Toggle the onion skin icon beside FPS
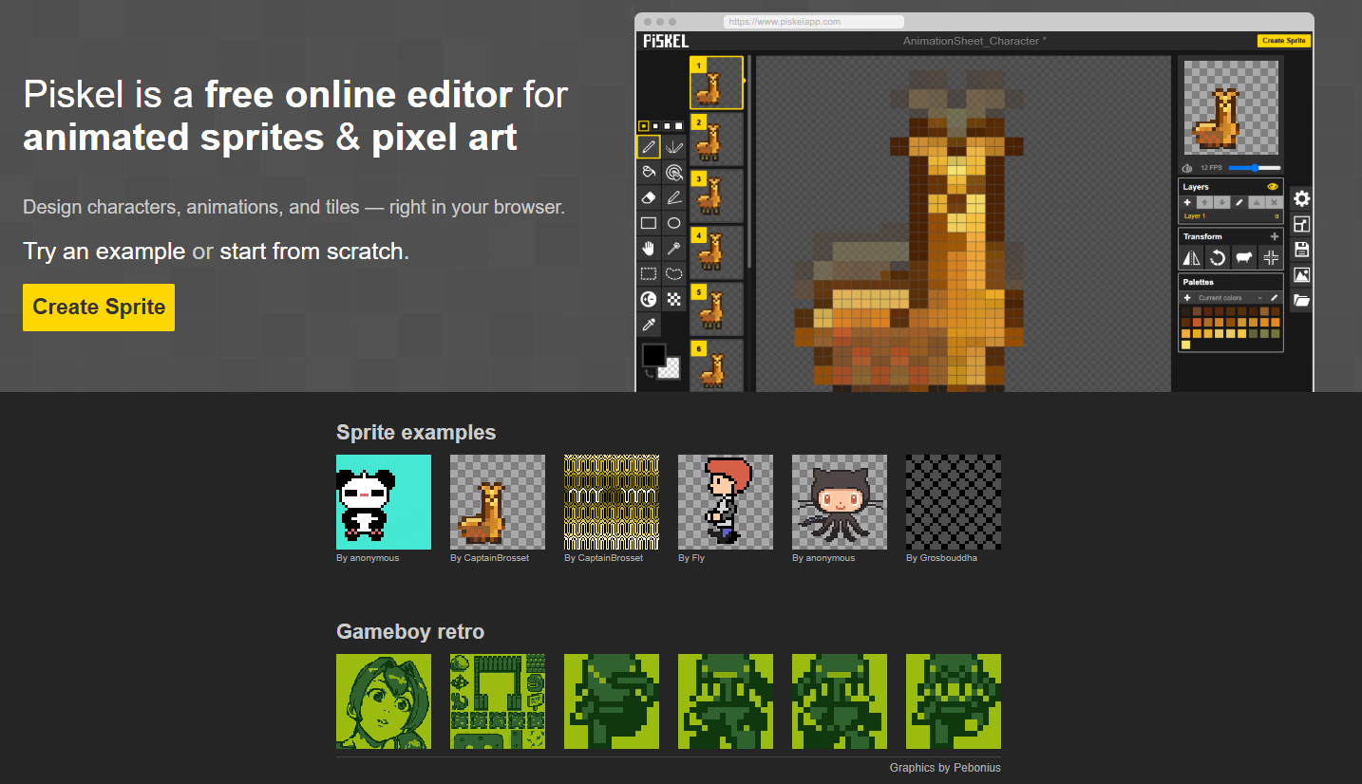Screen dimensions: 1362x784 pos(1187,168)
